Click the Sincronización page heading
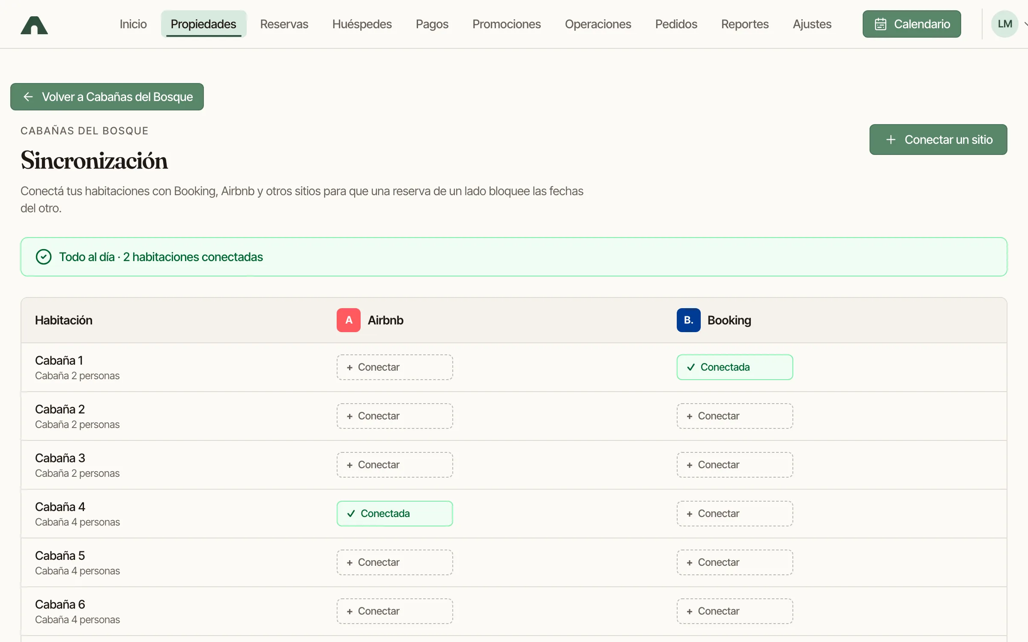The width and height of the screenshot is (1028, 642). pos(94,160)
